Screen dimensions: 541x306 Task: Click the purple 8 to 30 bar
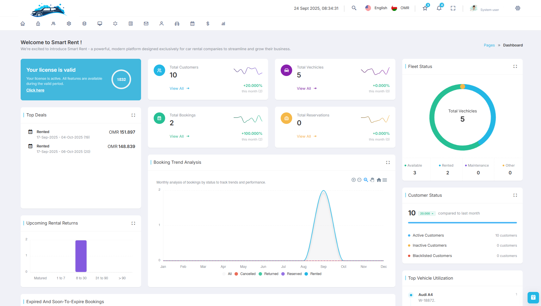pyautogui.click(x=81, y=256)
